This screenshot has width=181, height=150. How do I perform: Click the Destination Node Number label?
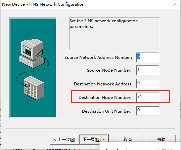click(x=105, y=98)
